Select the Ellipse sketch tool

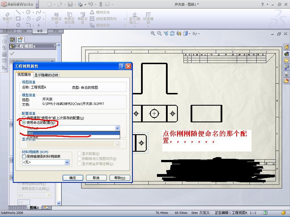[39, 18]
